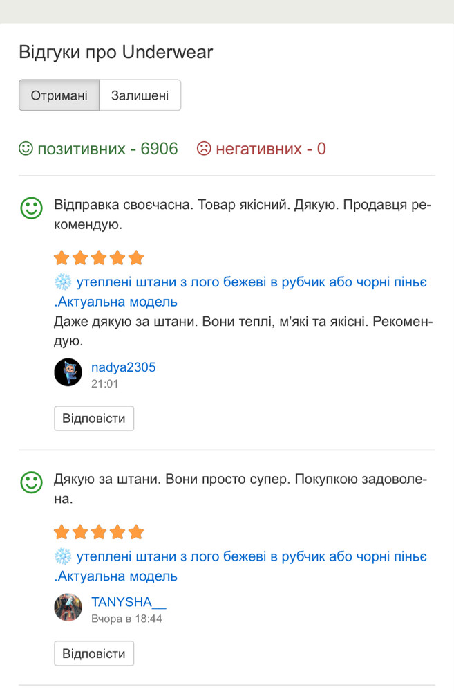This screenshot has width=454, height=692.
Task: Click snowflake icon in first review's product link
Action: (63, 282)
